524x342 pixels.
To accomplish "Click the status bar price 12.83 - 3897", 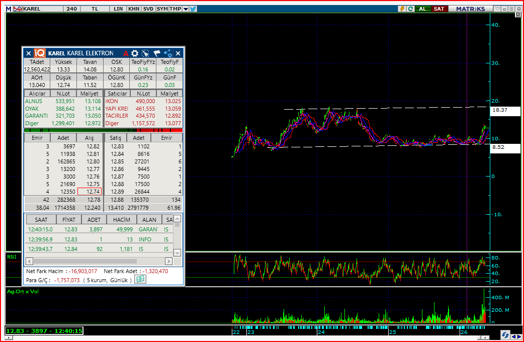I will [44, 331].
